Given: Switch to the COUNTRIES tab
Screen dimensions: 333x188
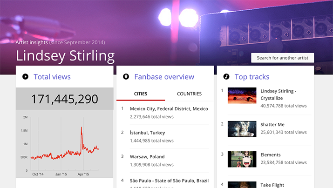Looking at the screenshot, I should pyautogui.click(x=189, y=94).
